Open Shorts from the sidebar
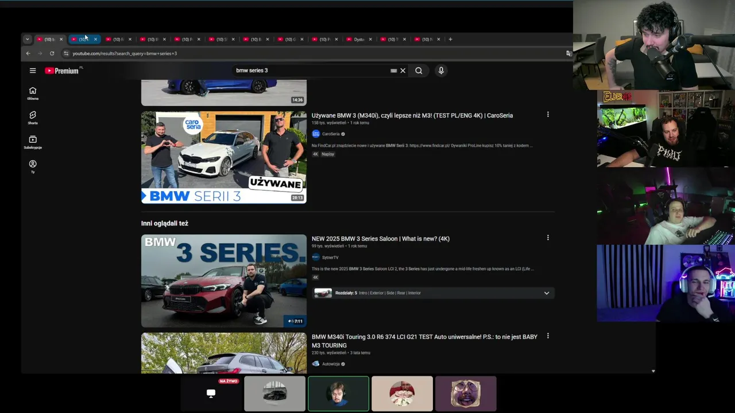Image resolution: width=735 pixels, height=413 pixels. (x=33, y=118)
